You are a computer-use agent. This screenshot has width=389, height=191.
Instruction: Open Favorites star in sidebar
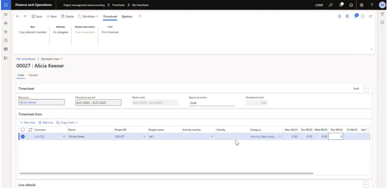pos(5,32)
